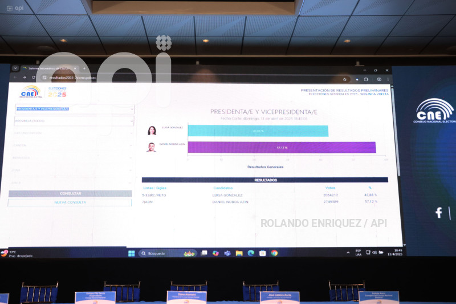Click the CNE logo on the page
456x304 pixels.
31,92
